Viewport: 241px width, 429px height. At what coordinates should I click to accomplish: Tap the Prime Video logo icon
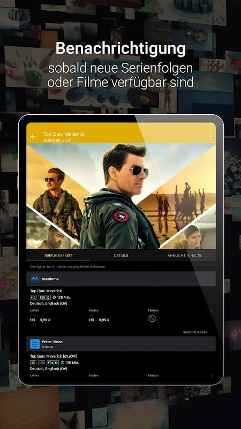click(x=35, y=344)
